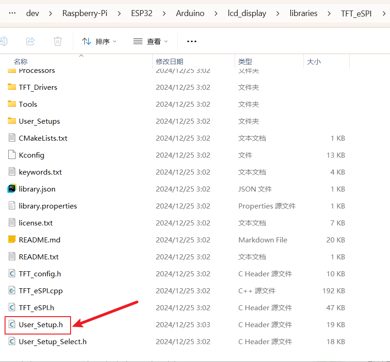
Task: Navigate to libraries in breadcrumb
Action: [303, 13]
